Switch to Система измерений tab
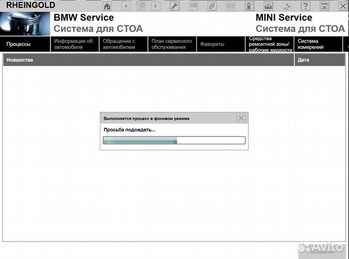Screen dimensions: 349x259 (318, 44)
